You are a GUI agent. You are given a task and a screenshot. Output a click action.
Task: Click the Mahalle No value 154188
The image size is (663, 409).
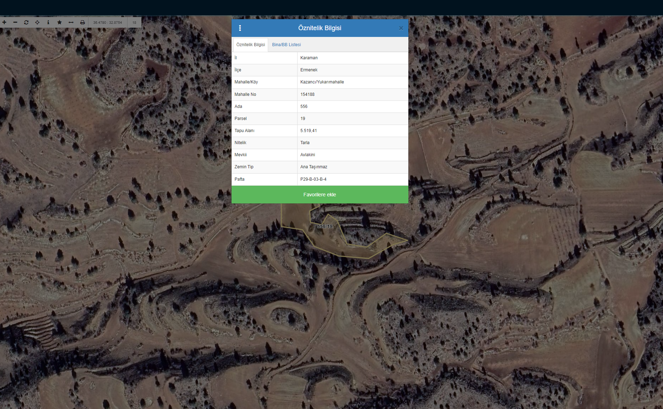(x=308, y=94)
